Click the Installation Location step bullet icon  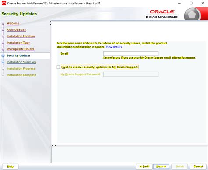point(3,37)
